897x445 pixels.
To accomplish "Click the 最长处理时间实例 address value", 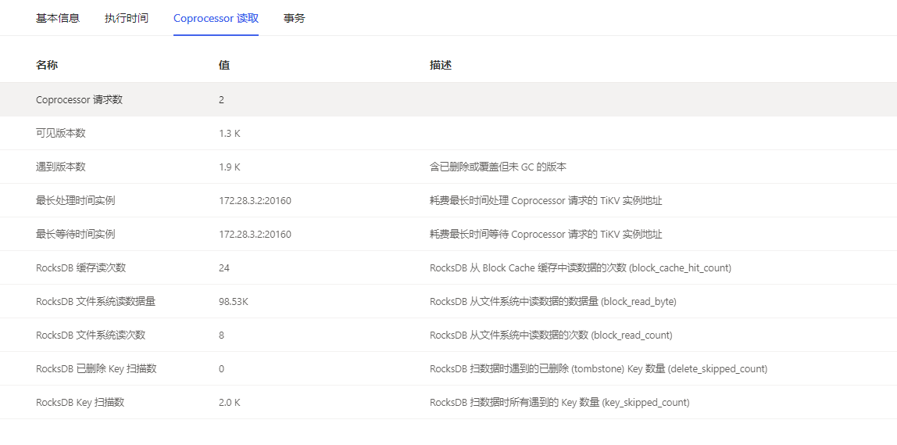I will [x=255, y=201].
